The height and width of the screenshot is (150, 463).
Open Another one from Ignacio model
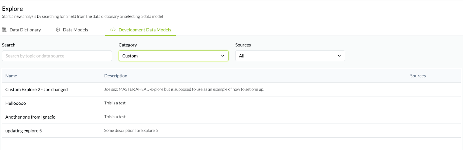pos(30,117)
